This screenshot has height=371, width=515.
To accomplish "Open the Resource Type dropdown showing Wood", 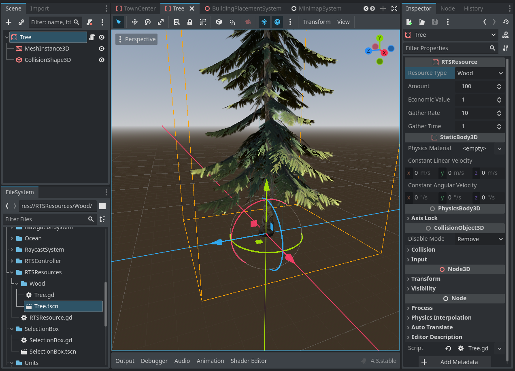I will (x=480, y=73).
